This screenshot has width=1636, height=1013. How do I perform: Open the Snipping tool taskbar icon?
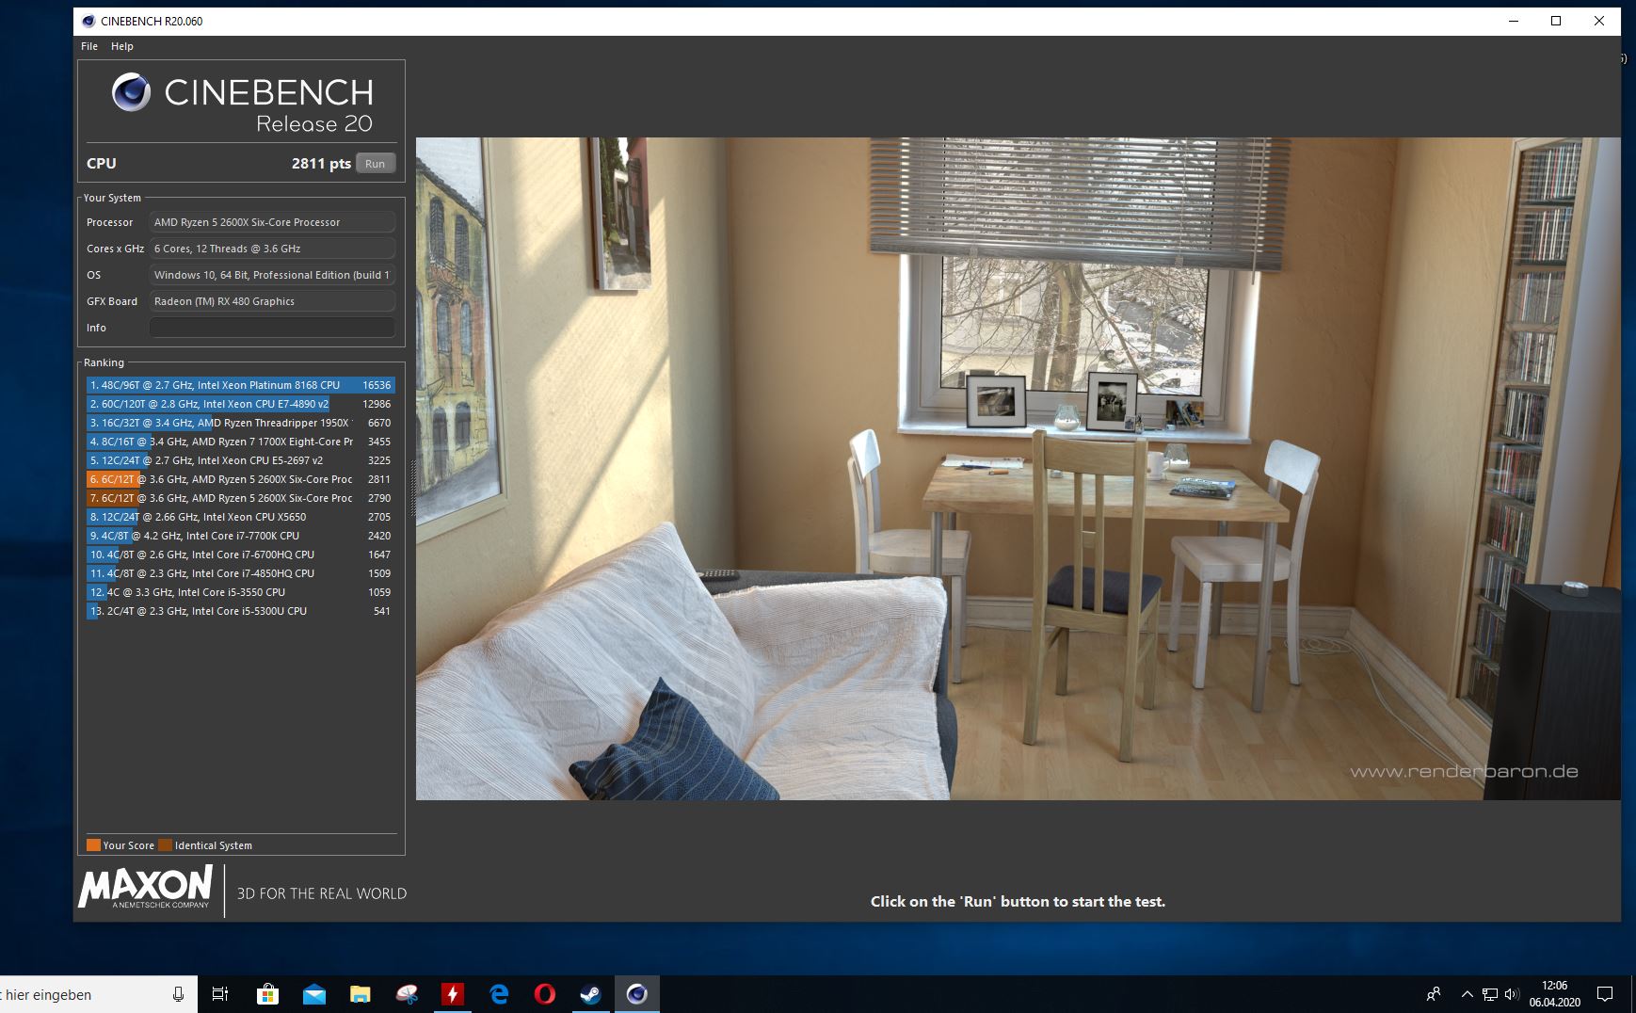pos(407,994)
